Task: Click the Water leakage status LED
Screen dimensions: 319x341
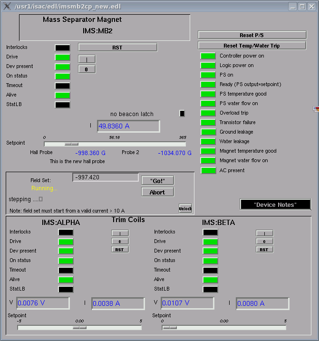Action: click(208, 142)
